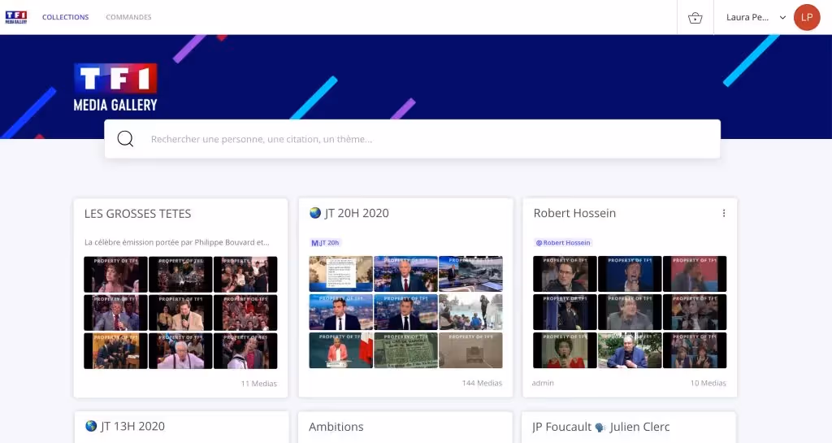The width and height of the screenshot is (832, 443).
Task: Click the speaking head emoji near Julien Clerc
Action: (600, 427)
